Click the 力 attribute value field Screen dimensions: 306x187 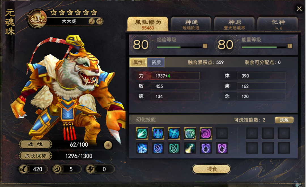(175, 76)
